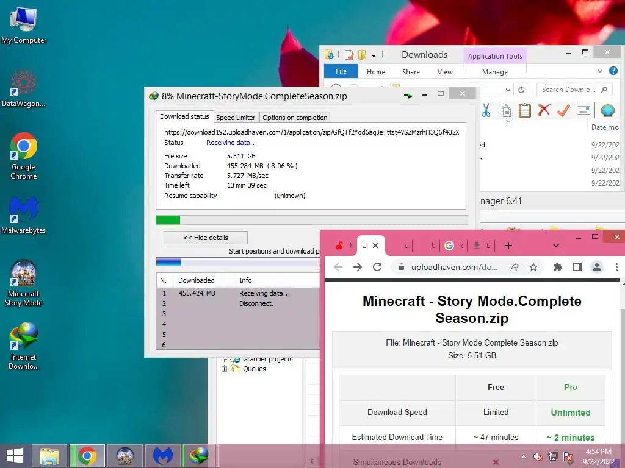
Task: Open a new Chrome tab with plus button
Action: click(508, 246)
